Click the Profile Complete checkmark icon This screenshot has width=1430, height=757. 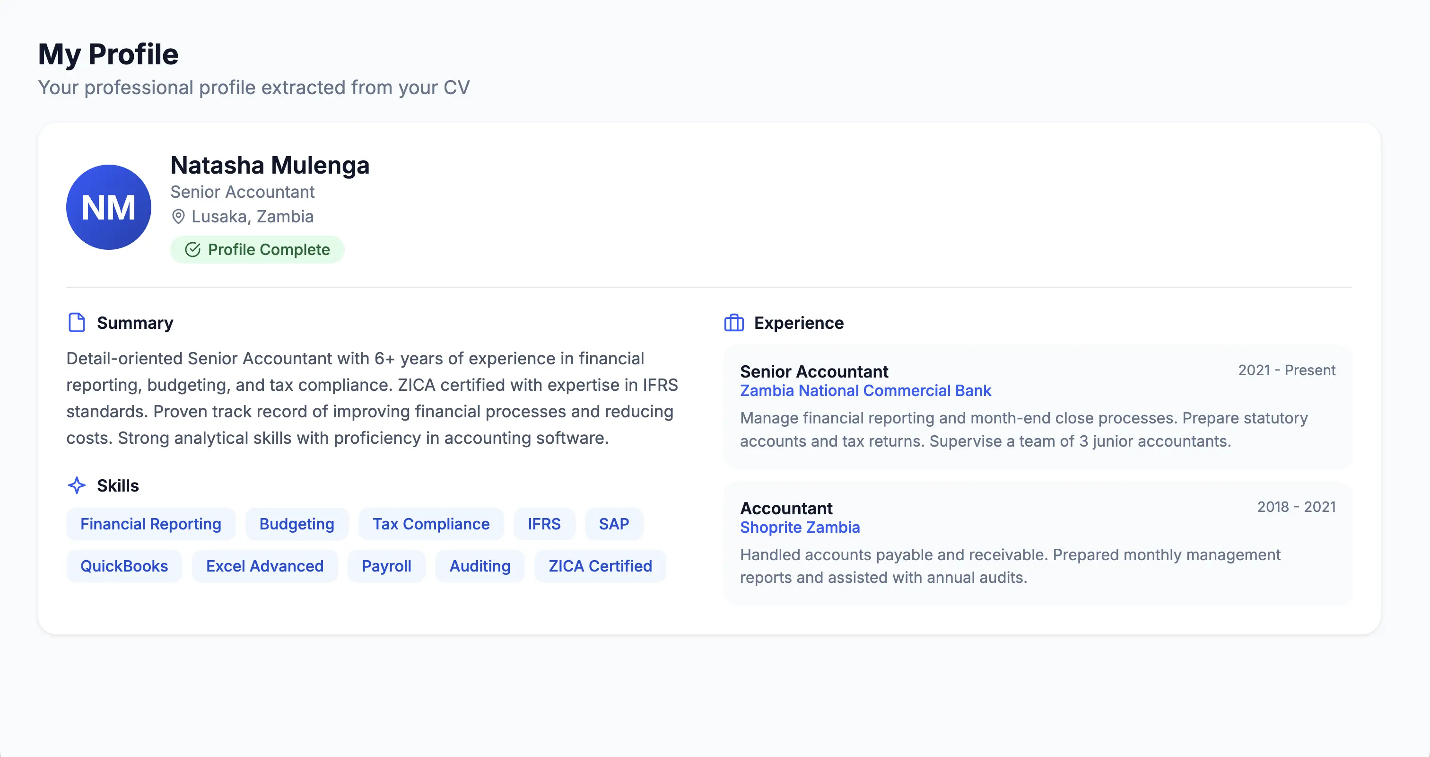click(192, 250)
